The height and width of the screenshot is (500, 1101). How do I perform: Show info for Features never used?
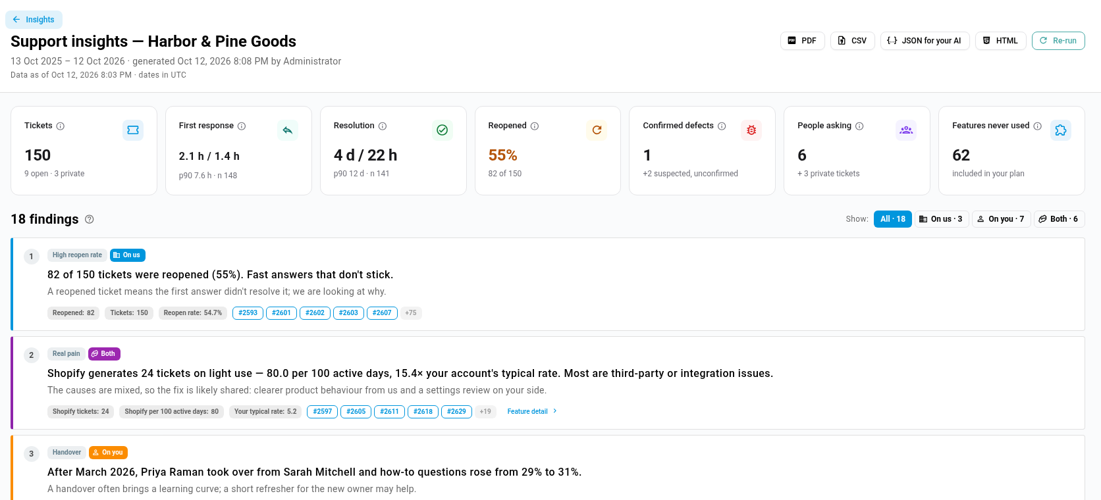1038,126
